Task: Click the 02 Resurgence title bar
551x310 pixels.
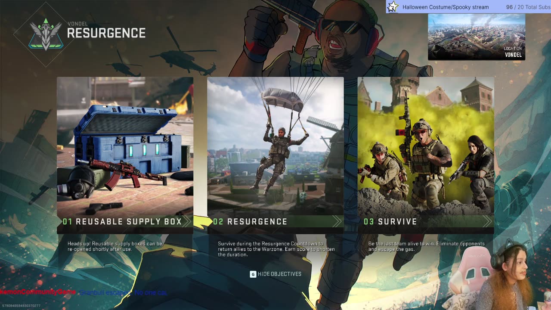Action: pyautogui.click(x=275, y=222)
